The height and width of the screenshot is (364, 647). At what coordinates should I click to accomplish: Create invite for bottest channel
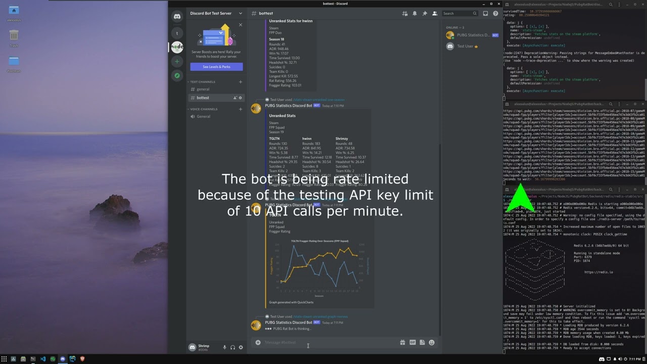coord(235,98)
